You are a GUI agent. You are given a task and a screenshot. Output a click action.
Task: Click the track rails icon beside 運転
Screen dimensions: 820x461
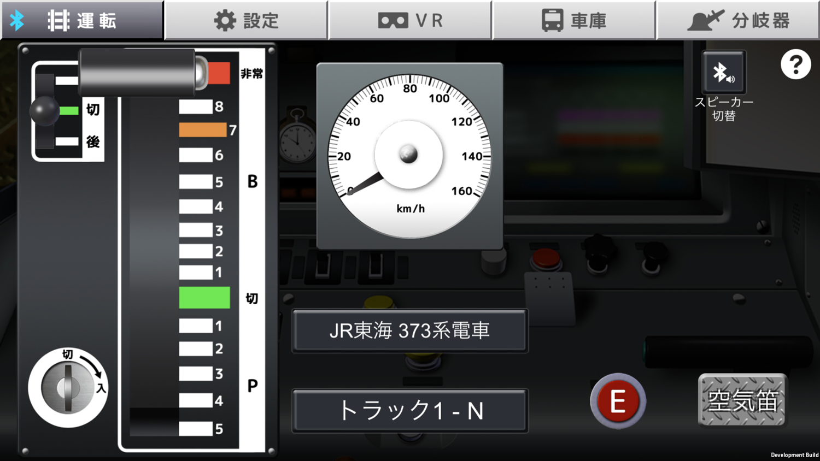pos(58,21)
